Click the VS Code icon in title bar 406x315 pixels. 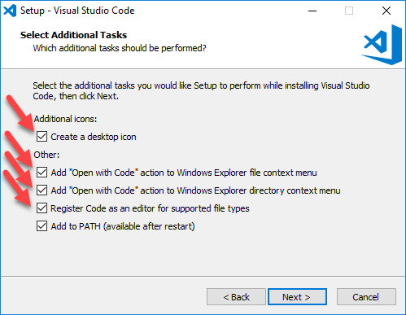coord(10,11)
